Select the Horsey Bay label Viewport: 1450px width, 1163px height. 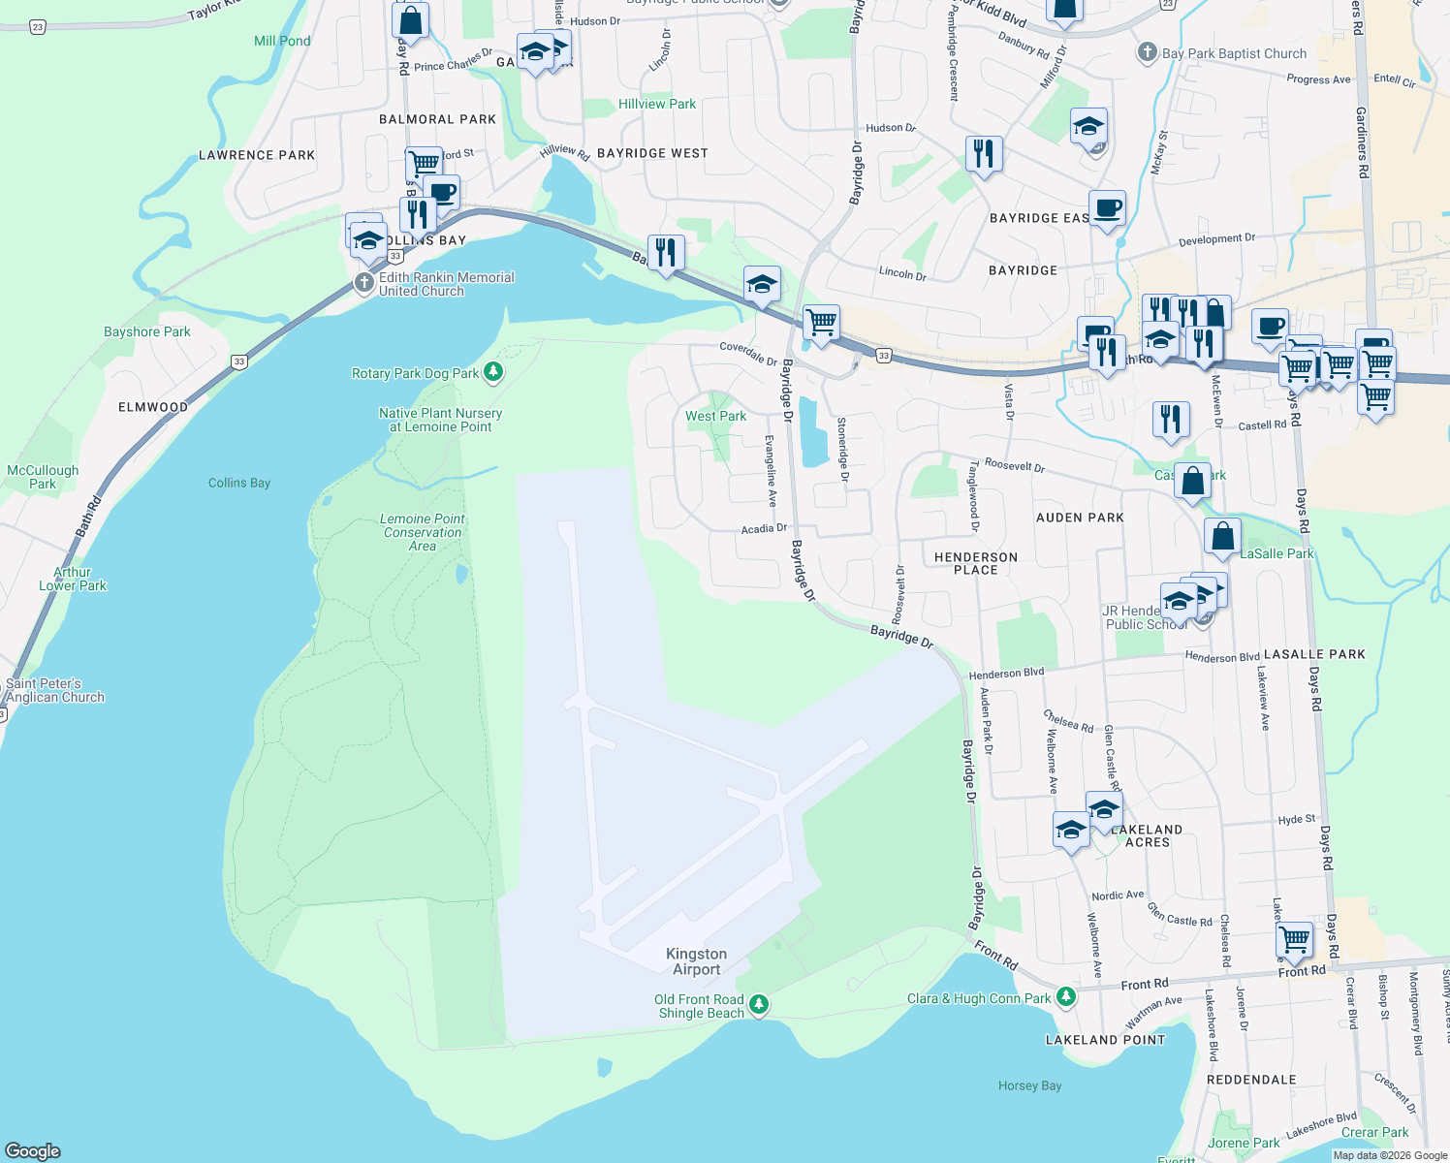pos(1029,1085)
